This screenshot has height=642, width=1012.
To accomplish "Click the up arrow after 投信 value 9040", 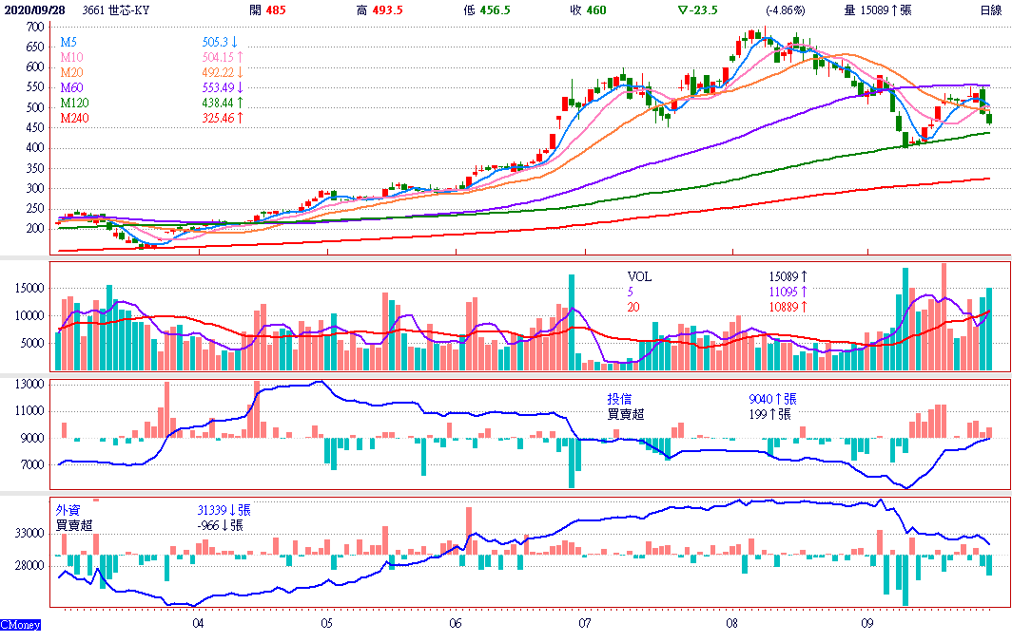I will (x=778, y=400).
